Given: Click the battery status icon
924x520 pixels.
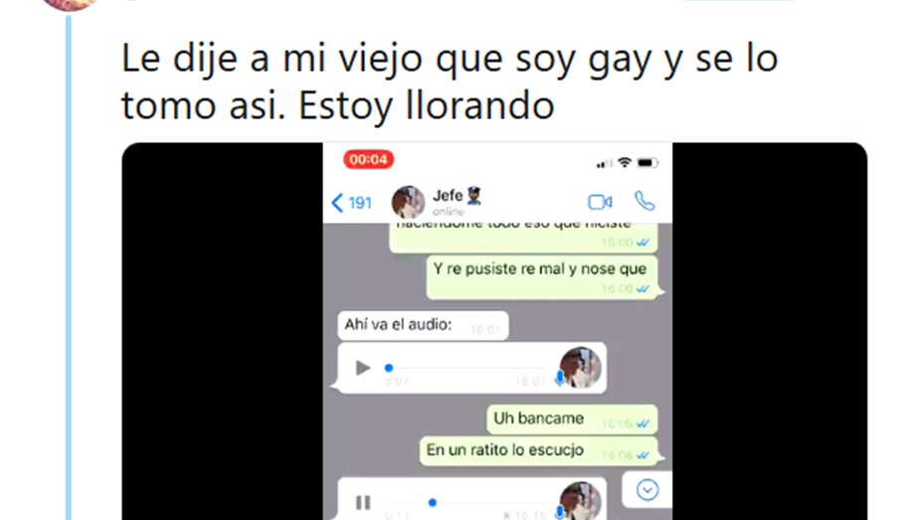Looking at the screenshot, I should 647,163.
